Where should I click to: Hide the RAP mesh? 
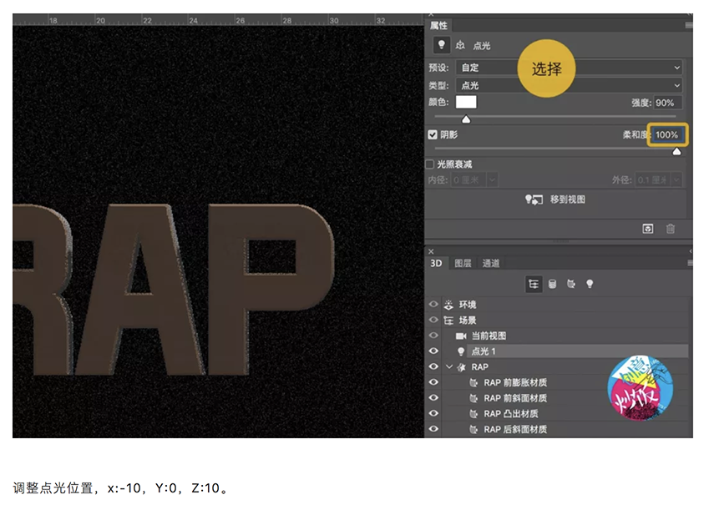pos(433,366)
